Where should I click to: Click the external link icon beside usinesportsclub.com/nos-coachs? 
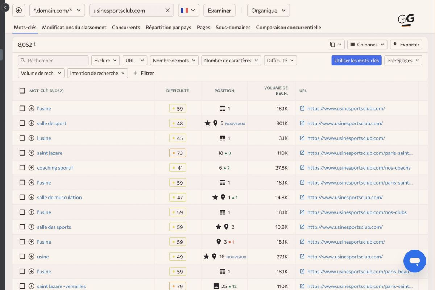[x=302, y=167]
